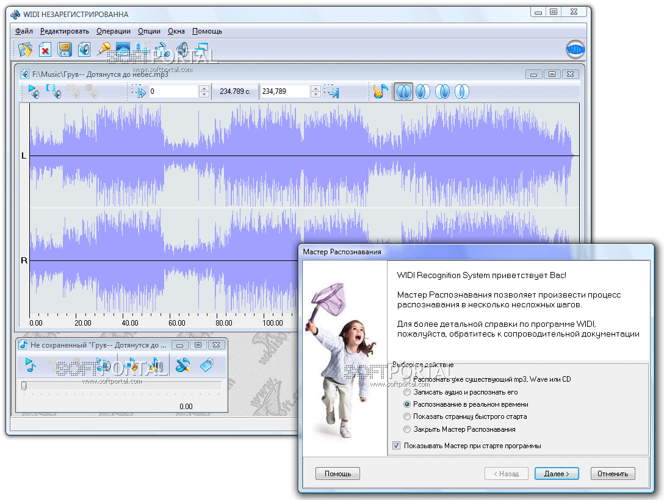This screenshot has height=500, width=664.
Task: Click the close document icon with red X
Action: point(45,50)
